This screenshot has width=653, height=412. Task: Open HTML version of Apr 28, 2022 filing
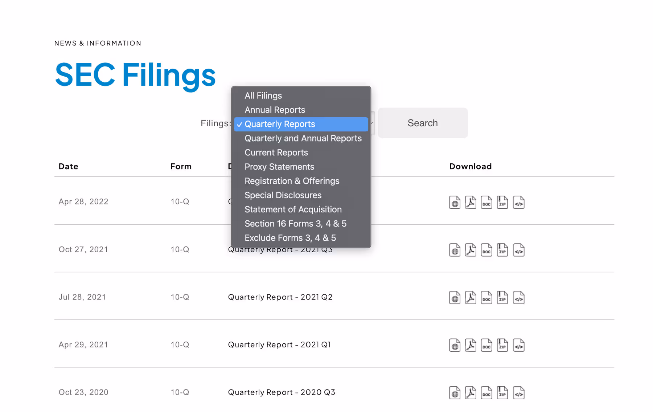click(455, 202)
